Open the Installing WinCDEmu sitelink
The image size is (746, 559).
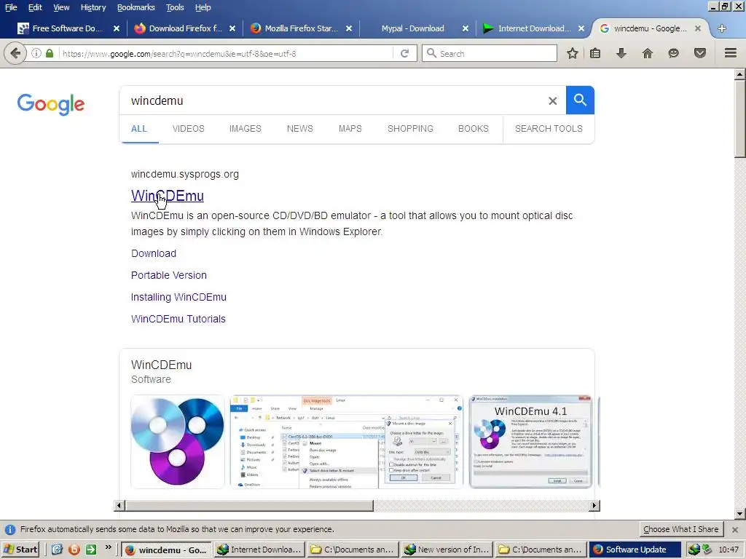[178, 297]
